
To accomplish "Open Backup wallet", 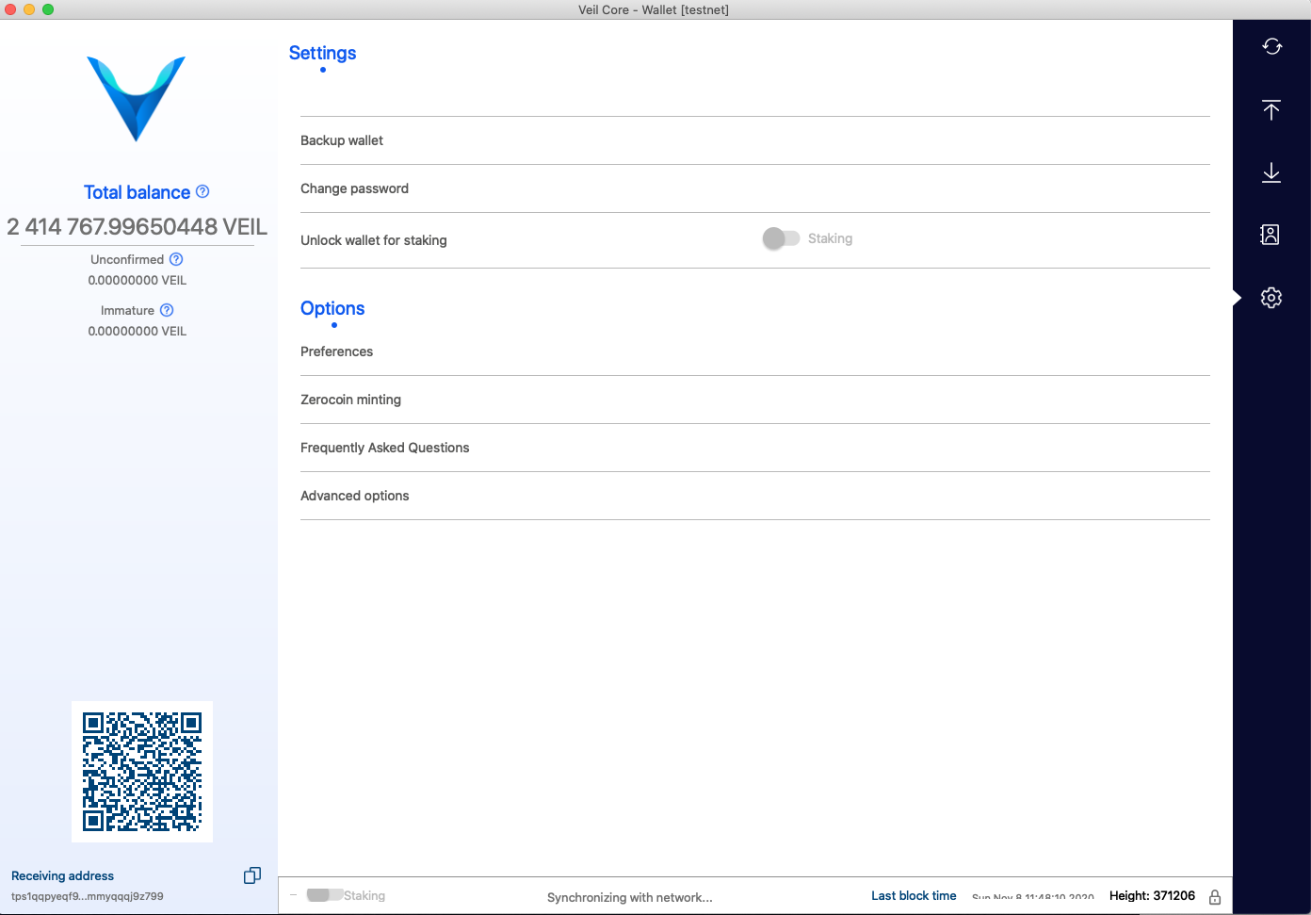I will tap(755, 140).
